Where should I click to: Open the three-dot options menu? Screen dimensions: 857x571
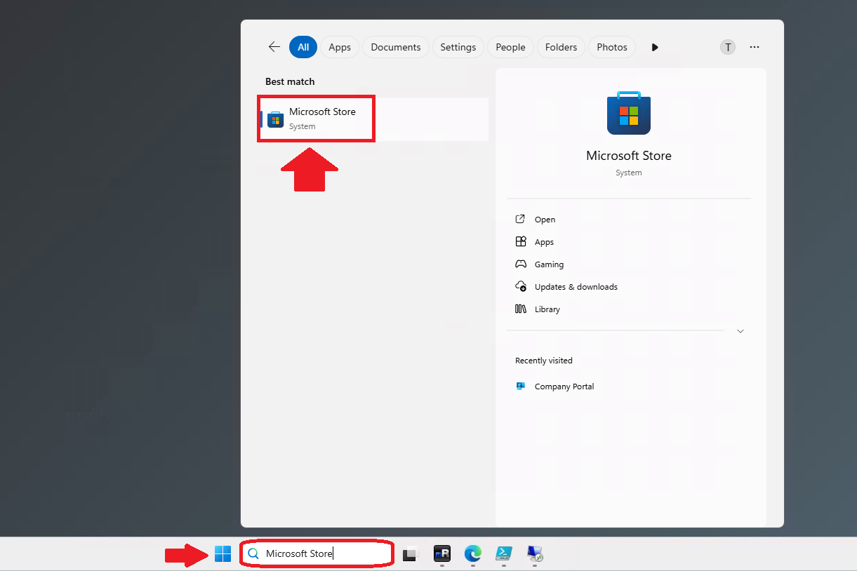pos(755,47)
